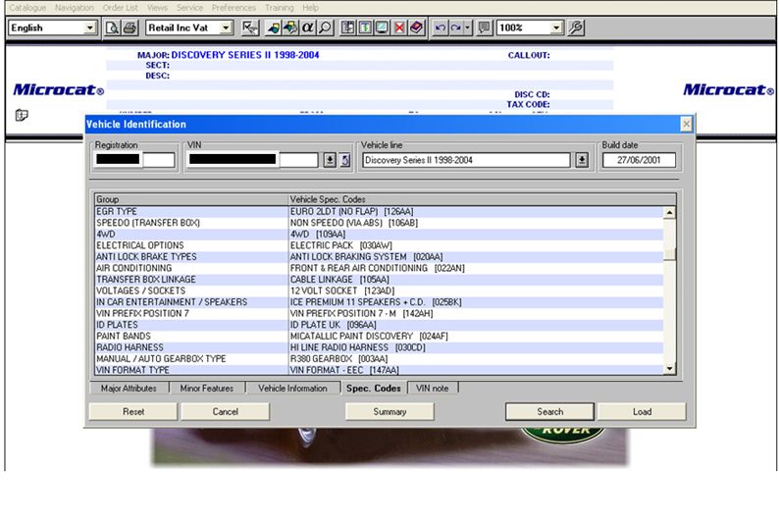Switch to the Minor Features tab
Image resolution: width=779 pixels, height=527 pixels.
click(x=207, y=389)
